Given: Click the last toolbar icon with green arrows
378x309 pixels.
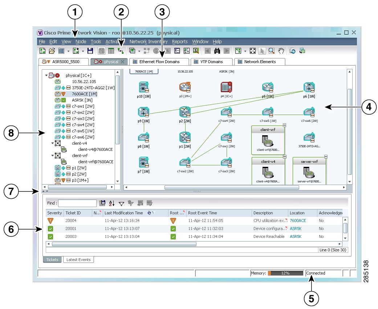Looking at the screenshot, I should [x=302, y=51].
